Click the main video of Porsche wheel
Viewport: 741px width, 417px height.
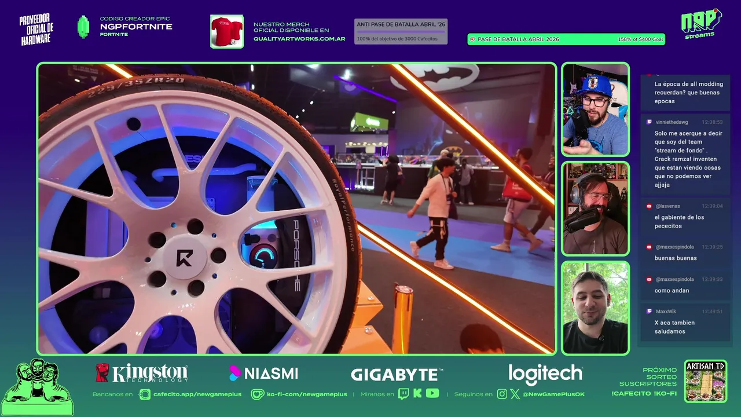[x=296, y=209]
